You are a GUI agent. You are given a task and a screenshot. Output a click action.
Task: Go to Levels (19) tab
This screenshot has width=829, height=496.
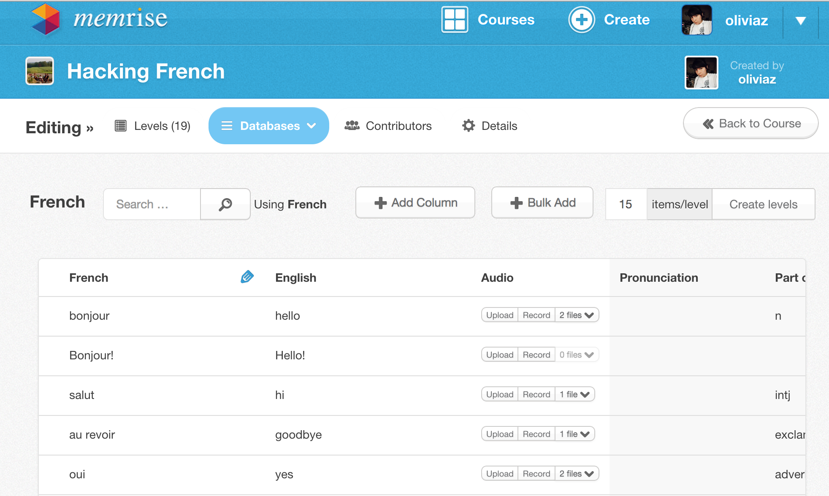pos(152,126)
